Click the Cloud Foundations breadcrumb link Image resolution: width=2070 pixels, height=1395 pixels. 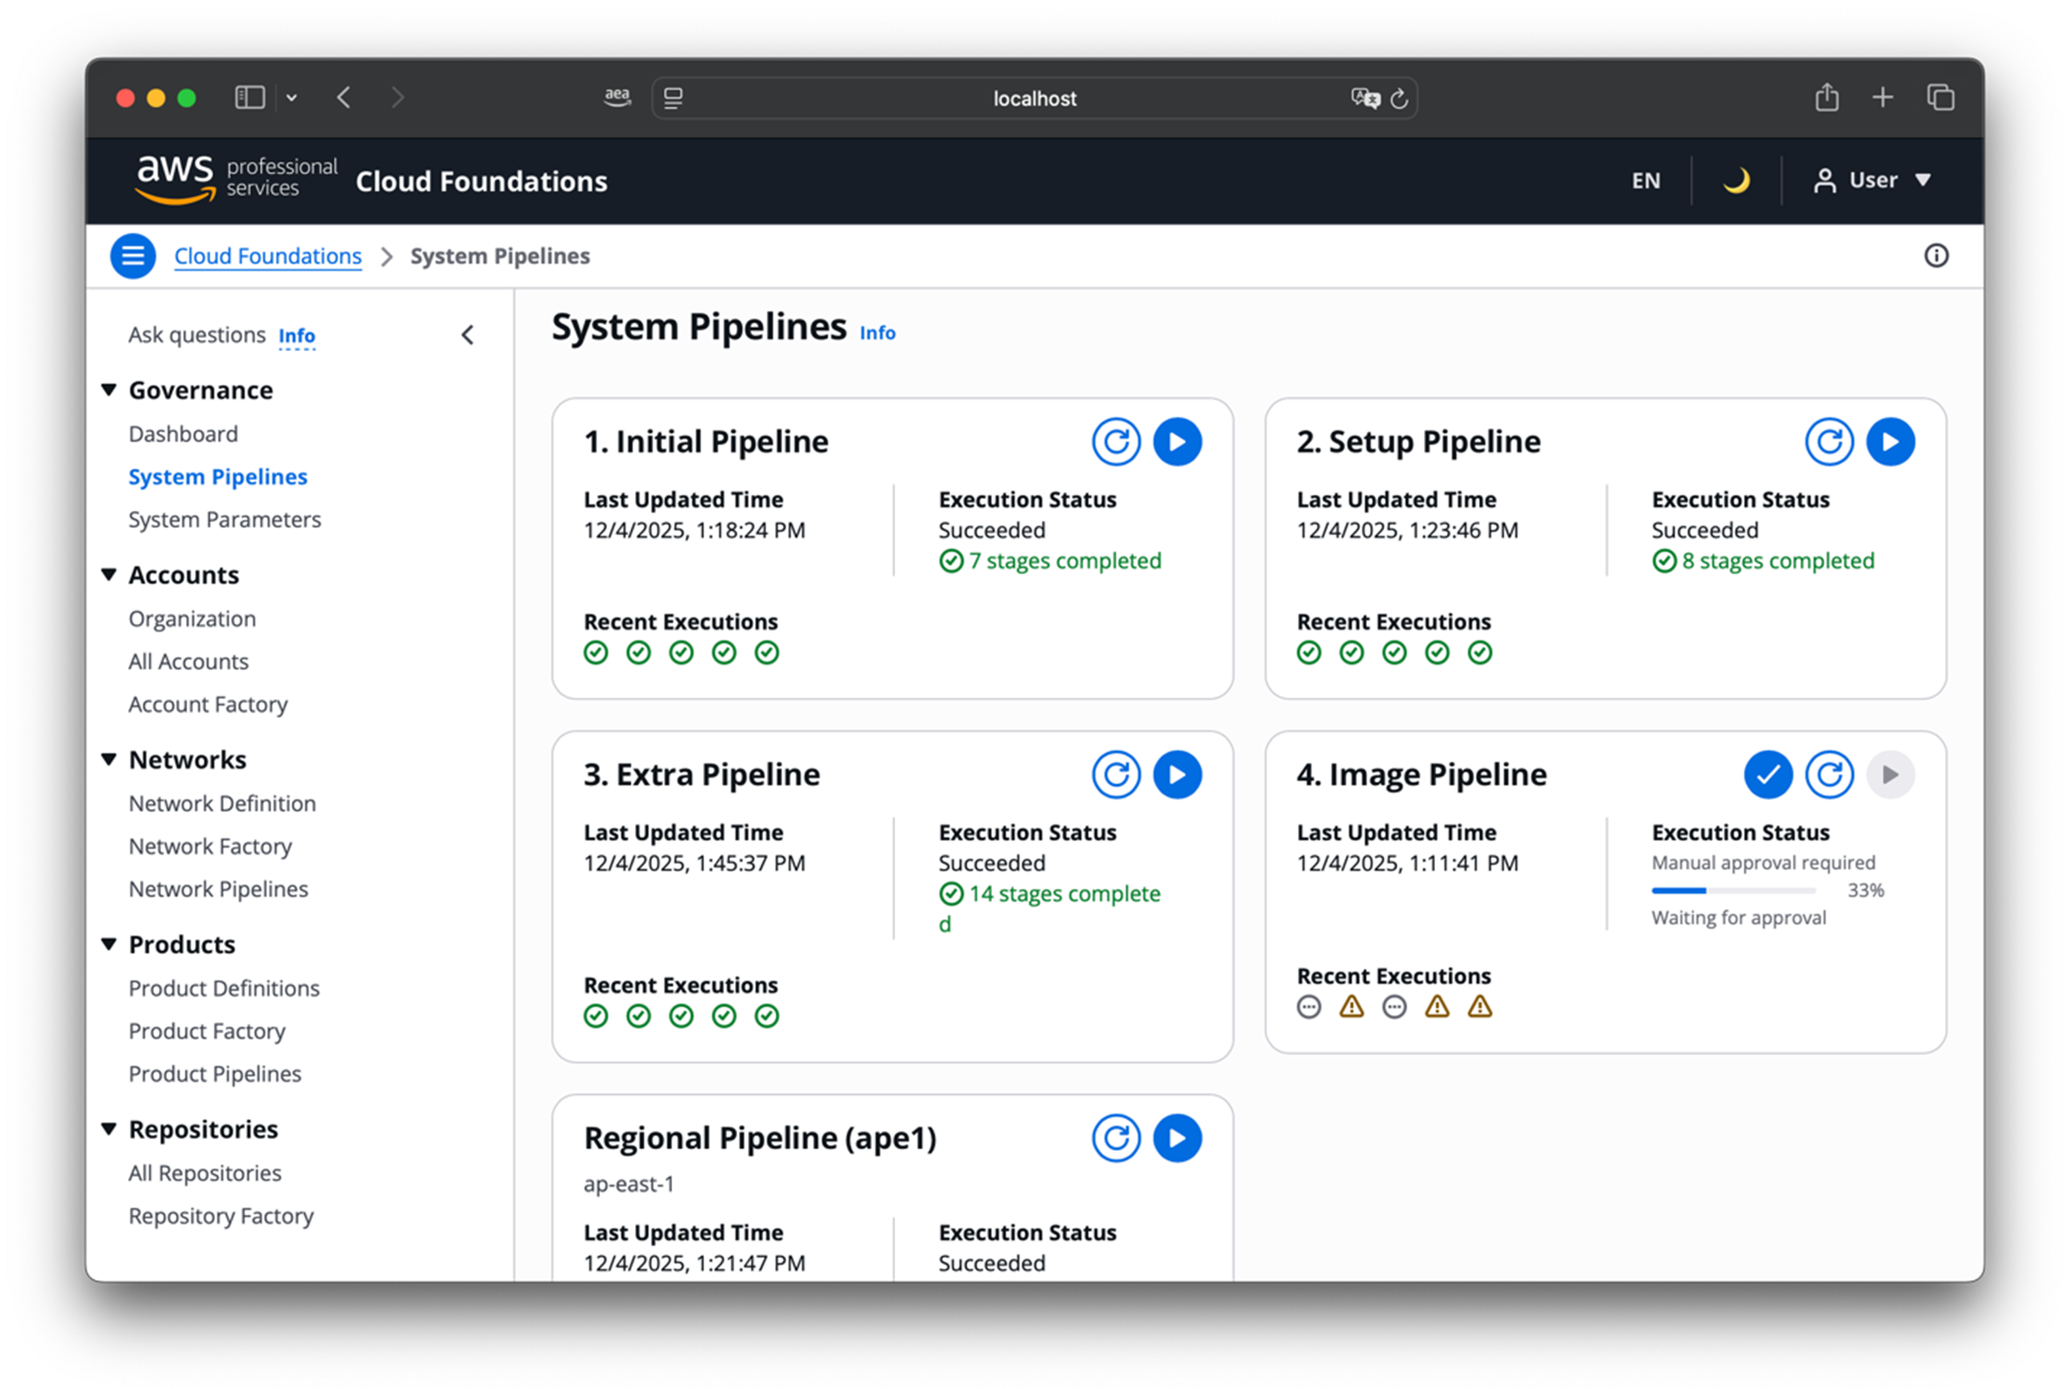pos(268,255)
